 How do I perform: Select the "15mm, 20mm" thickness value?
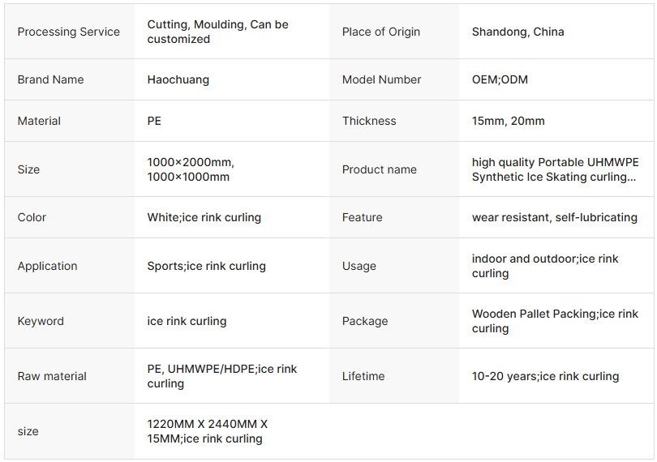pyautogui.click(x=508, y=121)
